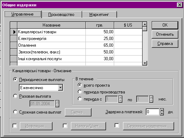Click the 50,00 value for Канцелярські товари
Image resolution: width=184 pixels, height=138 pixels.
[x=100, y=32]
